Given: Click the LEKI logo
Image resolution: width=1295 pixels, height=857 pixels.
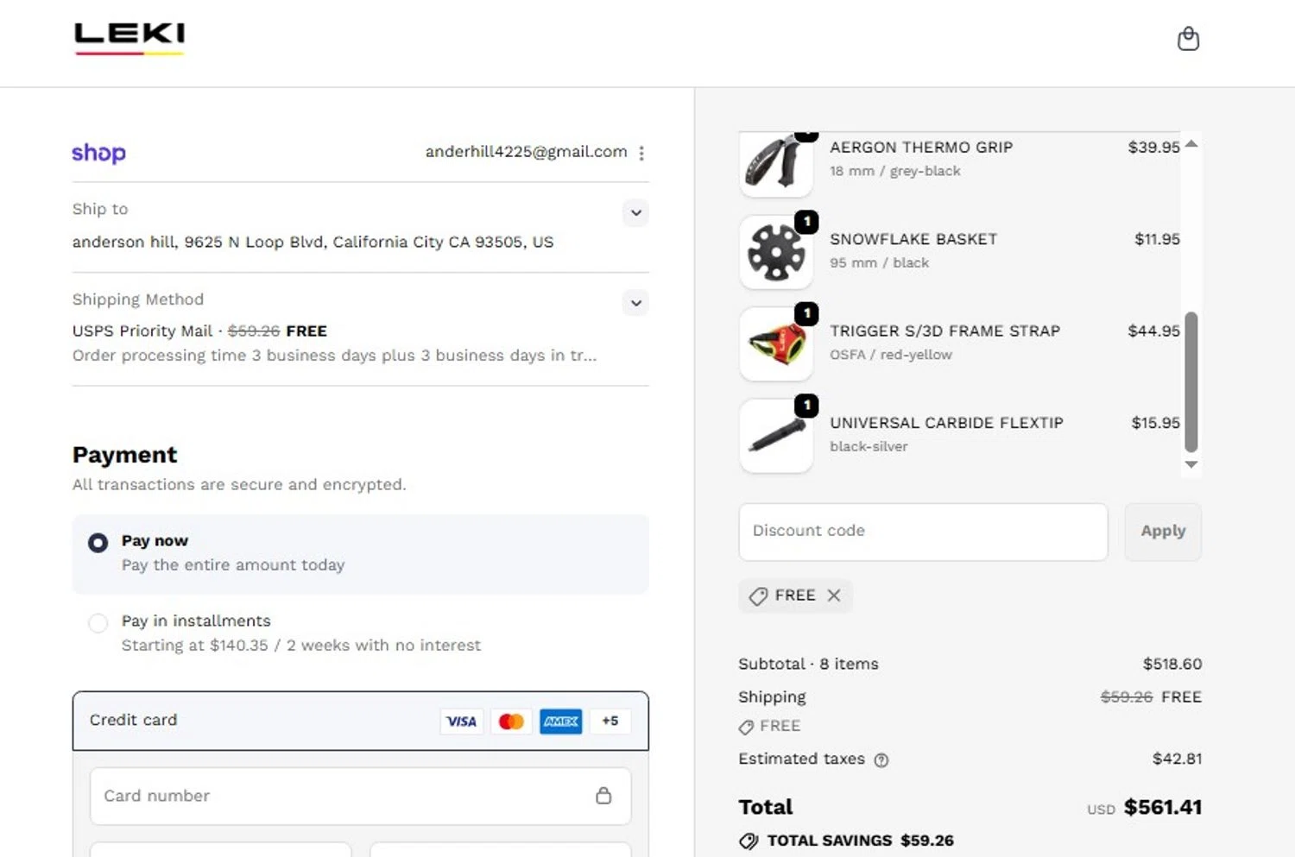Looking at the screenshot, I should pos(129,37).
